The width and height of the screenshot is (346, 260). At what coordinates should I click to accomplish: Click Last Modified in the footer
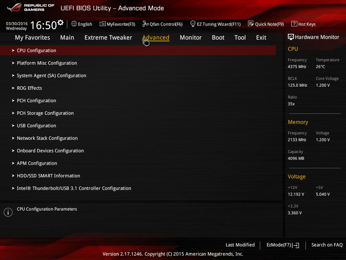(240, 245)
